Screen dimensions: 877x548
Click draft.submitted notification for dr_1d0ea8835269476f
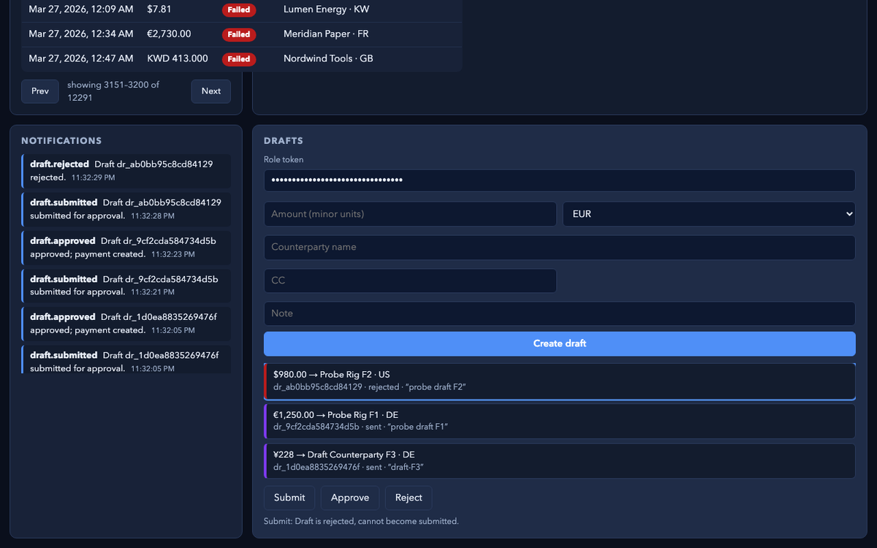(126, 359)
